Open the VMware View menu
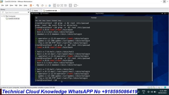The height and width of the screenshot is (95, 169). pos(11,5)
